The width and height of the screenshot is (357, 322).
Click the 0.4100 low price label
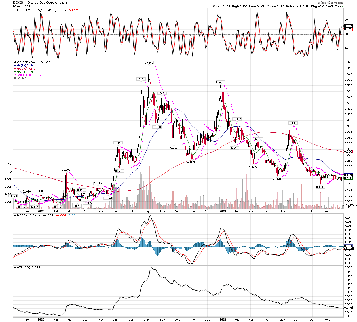157,127
